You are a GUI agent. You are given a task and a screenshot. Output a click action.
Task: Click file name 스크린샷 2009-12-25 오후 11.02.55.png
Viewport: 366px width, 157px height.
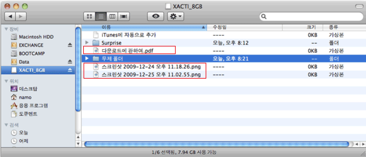(x=151, y=75)
